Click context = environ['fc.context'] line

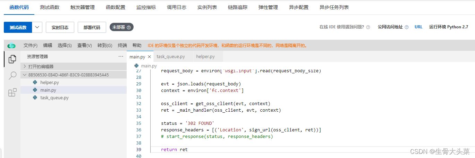click(202, 91)
